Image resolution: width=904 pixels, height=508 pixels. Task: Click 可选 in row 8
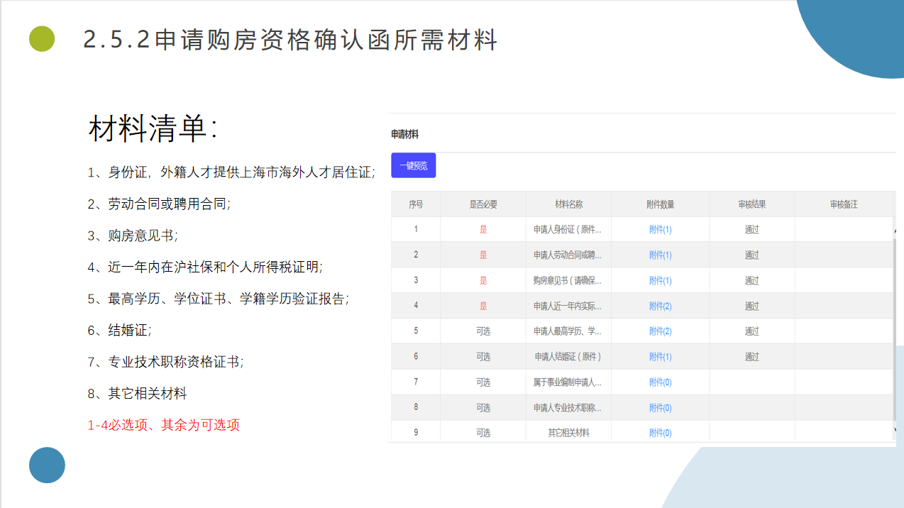click(x=483, y=408)
